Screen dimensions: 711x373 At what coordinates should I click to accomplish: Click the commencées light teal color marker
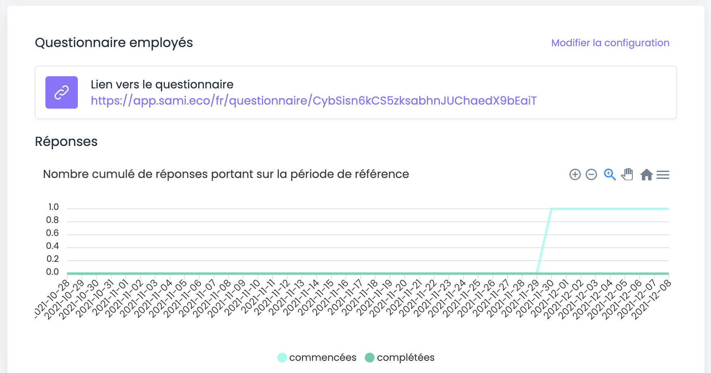(282, 358)
